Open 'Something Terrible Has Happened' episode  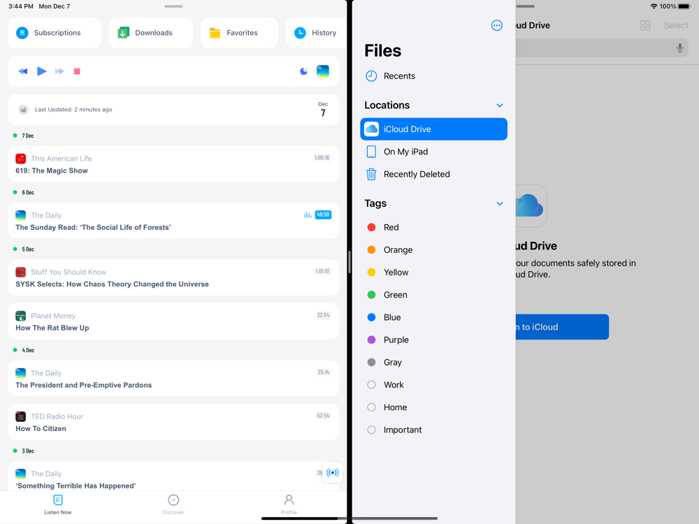tap(173, 476)
